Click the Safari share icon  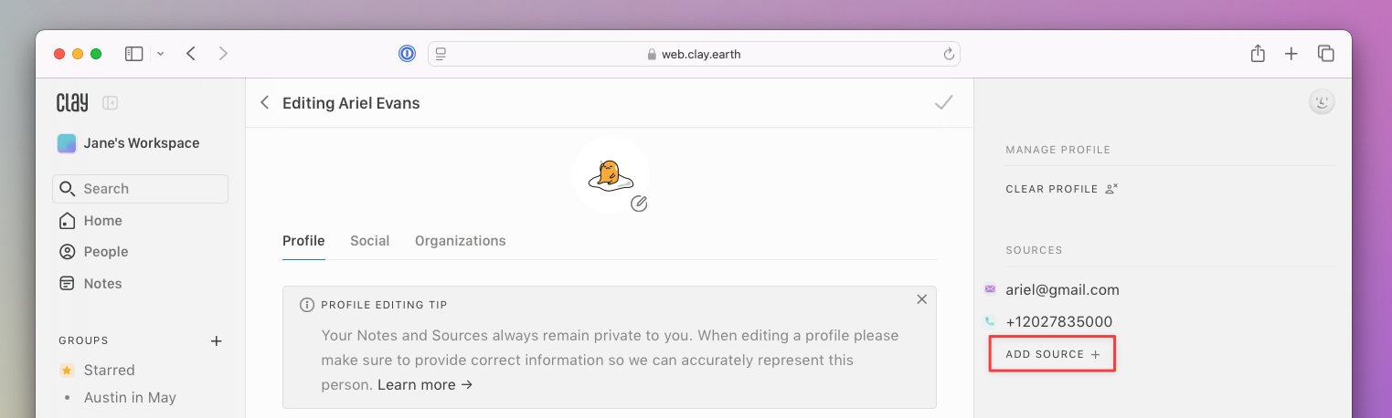(x=1258, y=54)
